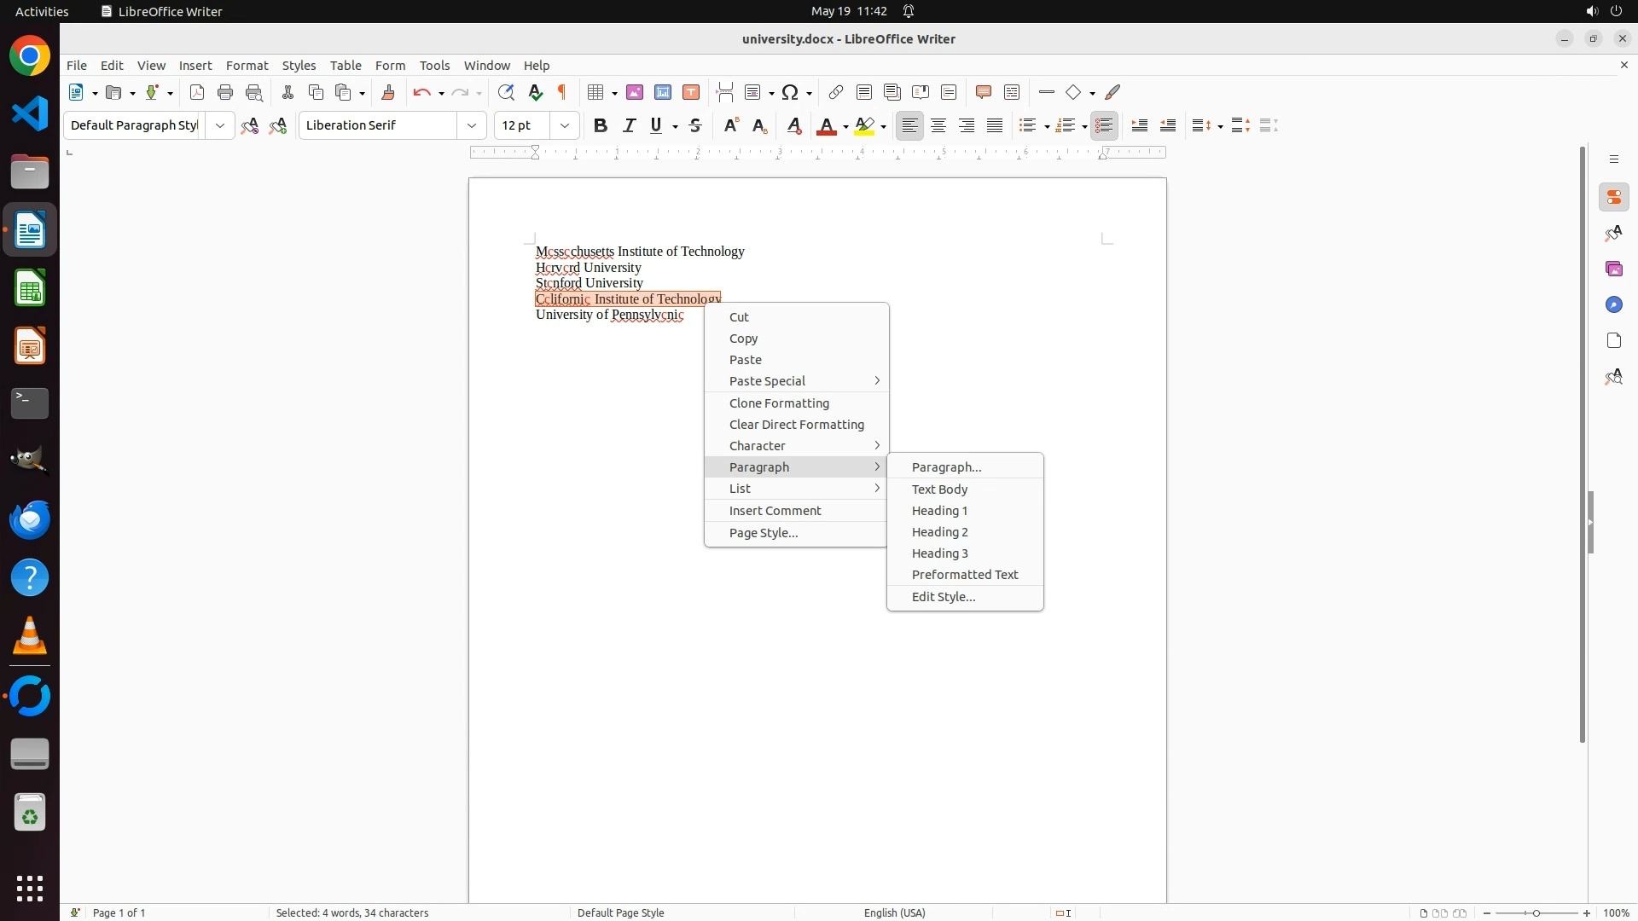Click Insert Comment in context menu
The height and width of the screenshot is (921, 1638).
(x=775, y=511)
